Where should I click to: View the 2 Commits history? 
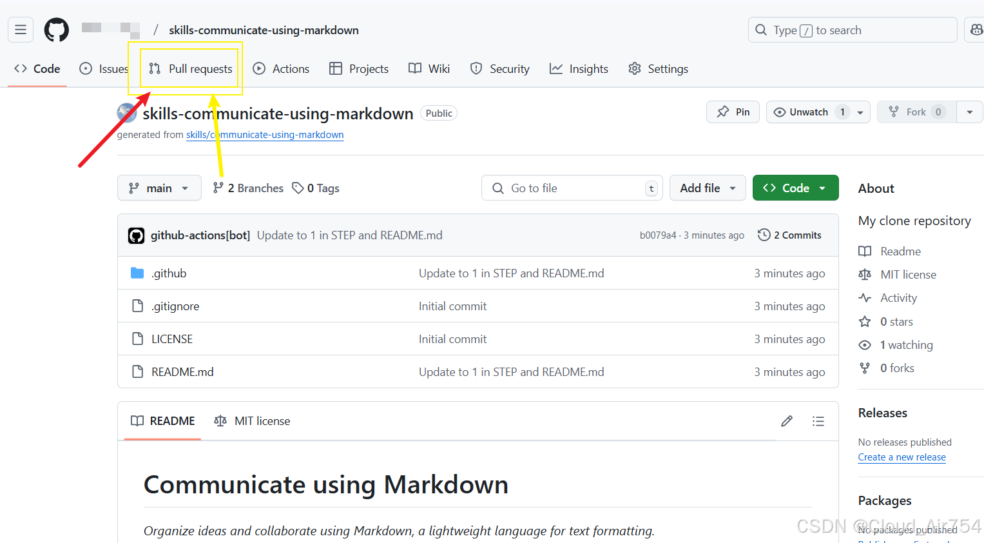(x=790, y=235)
